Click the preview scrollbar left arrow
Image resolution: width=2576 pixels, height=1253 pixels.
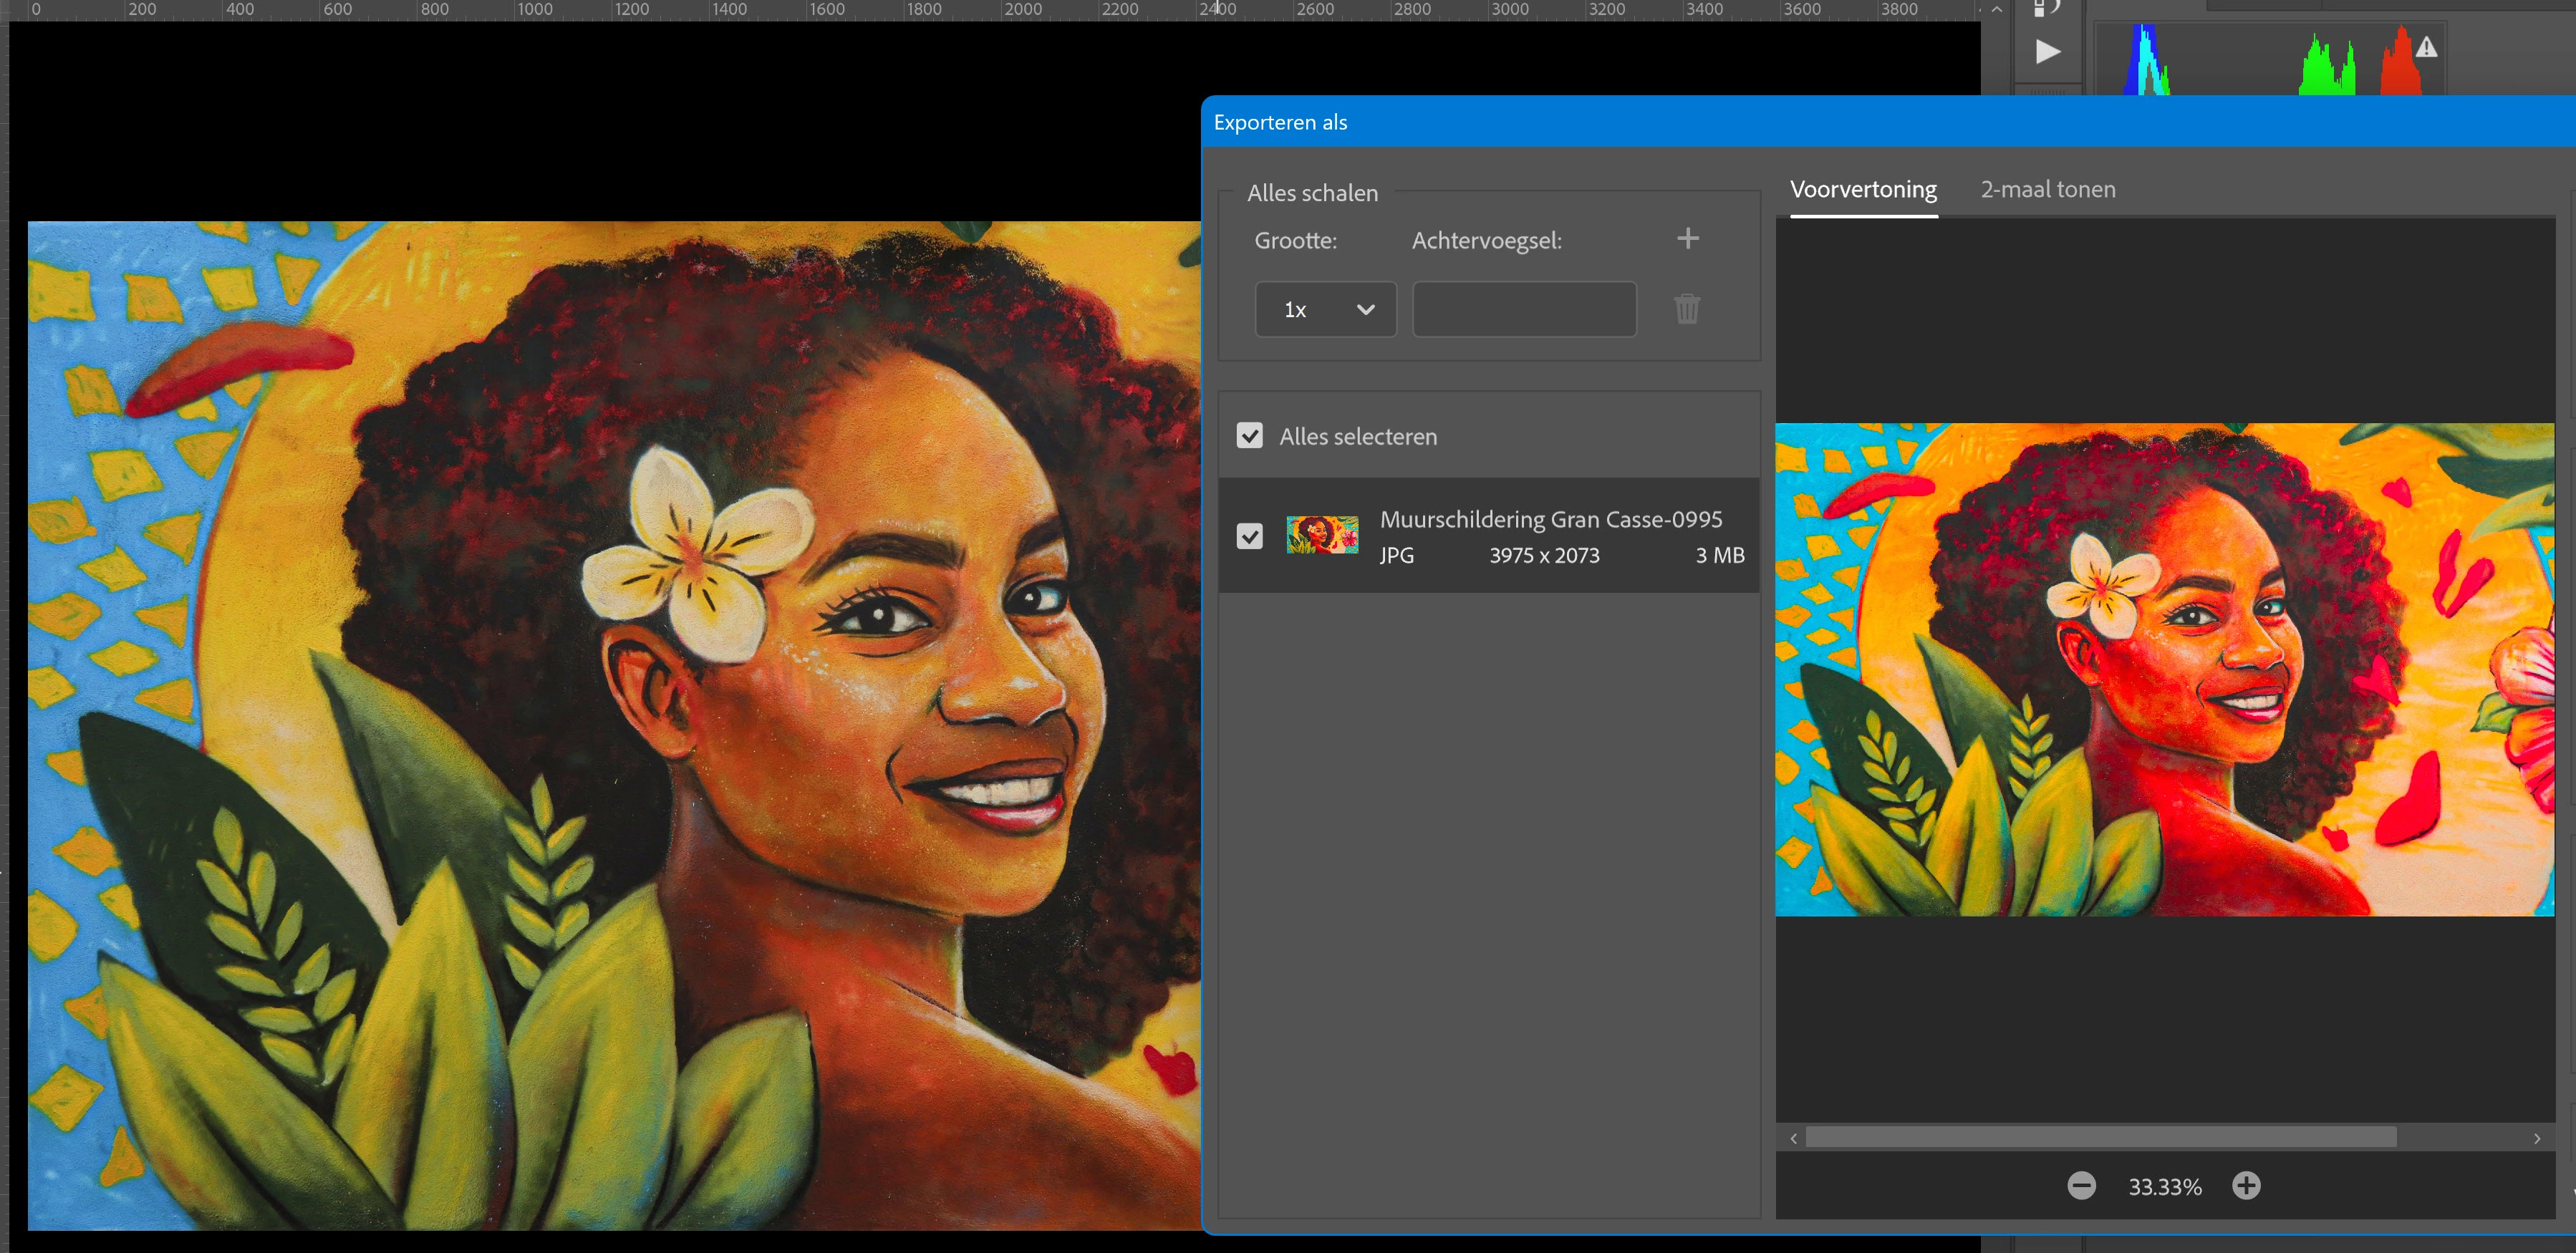[x=1793, y=1138]
